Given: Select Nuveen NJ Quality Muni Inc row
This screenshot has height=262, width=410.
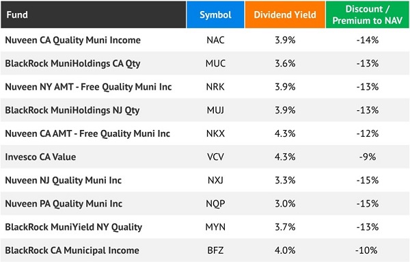Looking at the screenshot, I should point(205,180).
